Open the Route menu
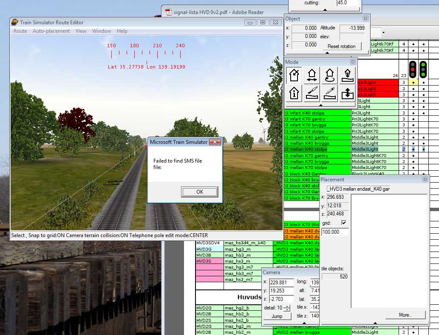The image size is (439, 335). click(x=20, y=31)
